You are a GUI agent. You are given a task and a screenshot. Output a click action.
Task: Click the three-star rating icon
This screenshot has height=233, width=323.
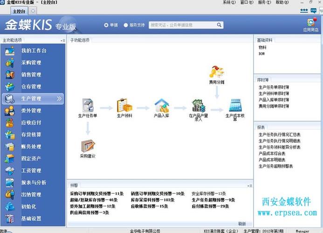[304, 11]
